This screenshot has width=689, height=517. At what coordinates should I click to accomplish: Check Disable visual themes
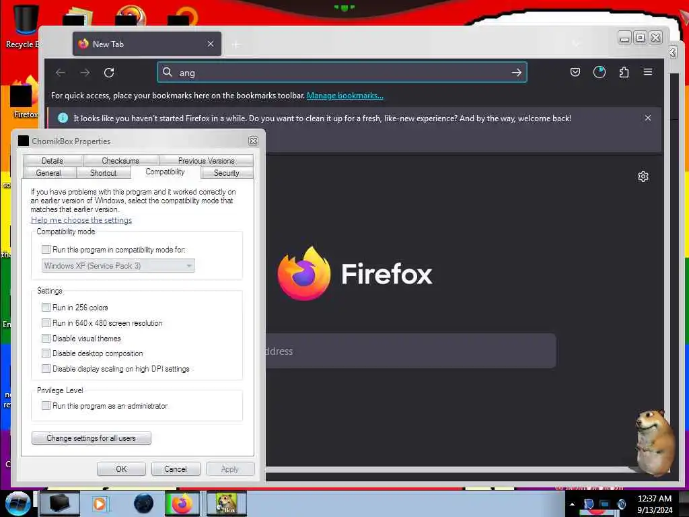click(46, 338)
